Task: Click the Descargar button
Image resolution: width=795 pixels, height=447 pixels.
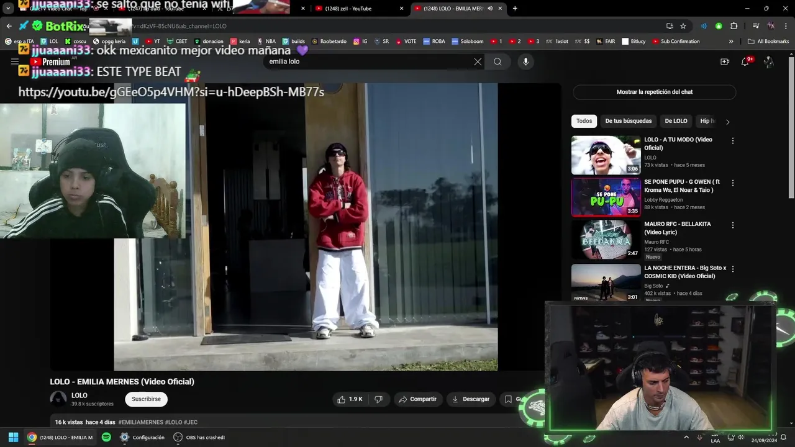Action: coord(470,399)
